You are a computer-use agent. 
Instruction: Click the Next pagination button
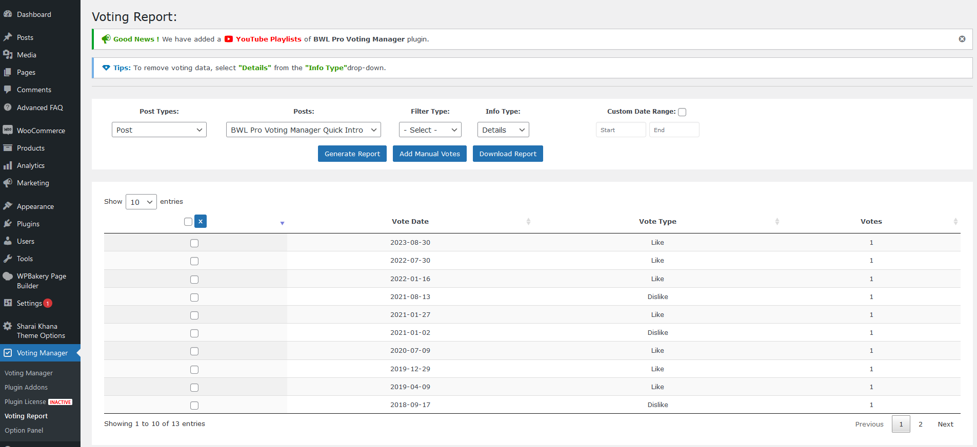[x=946, y=424]
